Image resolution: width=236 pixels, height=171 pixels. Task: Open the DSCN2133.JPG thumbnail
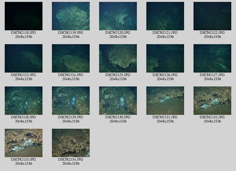coord(24,143)
